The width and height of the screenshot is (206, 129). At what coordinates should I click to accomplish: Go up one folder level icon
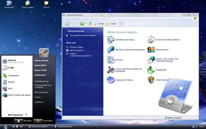[90, 24]
